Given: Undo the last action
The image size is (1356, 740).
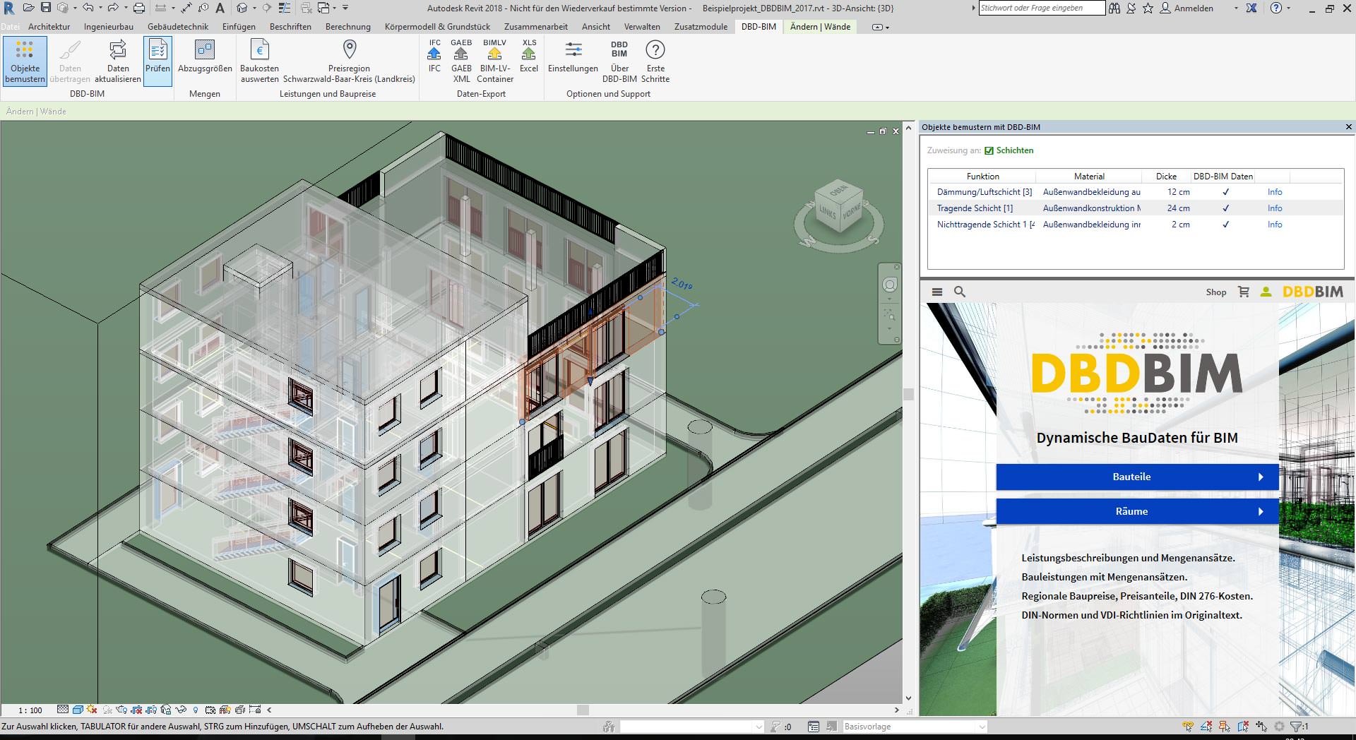Looking at the screenshot, I should click(x=88, y=8).
